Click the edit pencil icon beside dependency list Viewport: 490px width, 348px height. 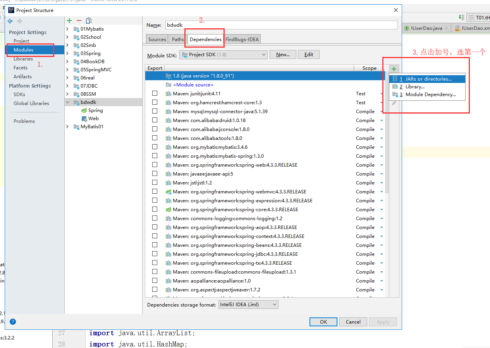click(394, 103)
